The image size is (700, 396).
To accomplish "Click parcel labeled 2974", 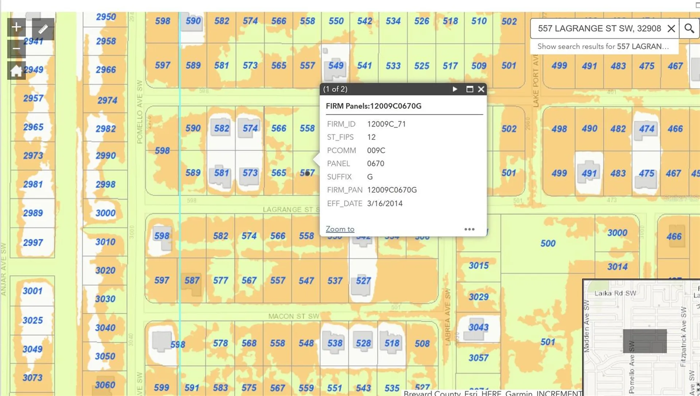I will (107, 100).
